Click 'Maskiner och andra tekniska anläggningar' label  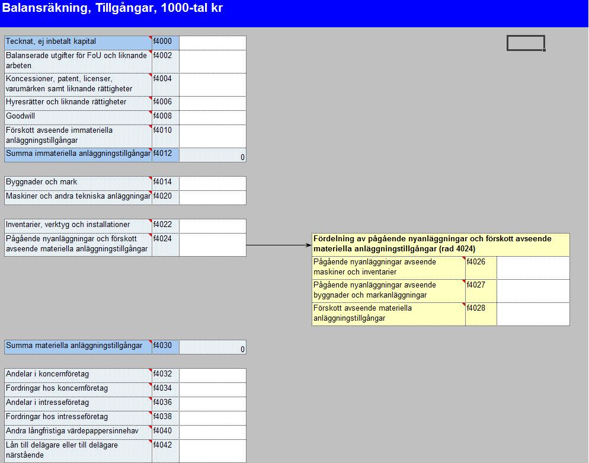(x=78, y=197)
